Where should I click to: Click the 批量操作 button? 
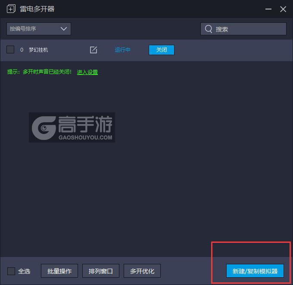point(59,271)
